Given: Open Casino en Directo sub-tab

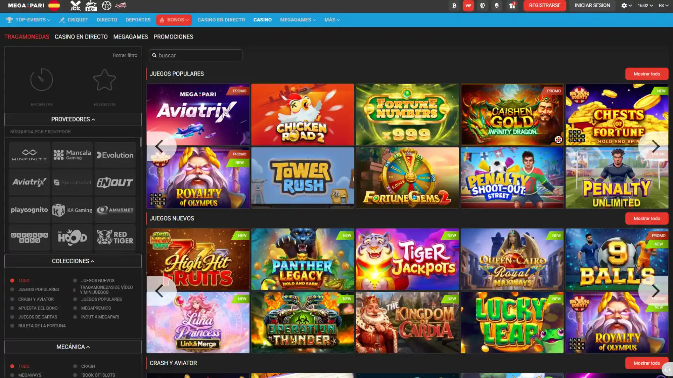Looking at the screenshot, I should (x=81, y=37).
